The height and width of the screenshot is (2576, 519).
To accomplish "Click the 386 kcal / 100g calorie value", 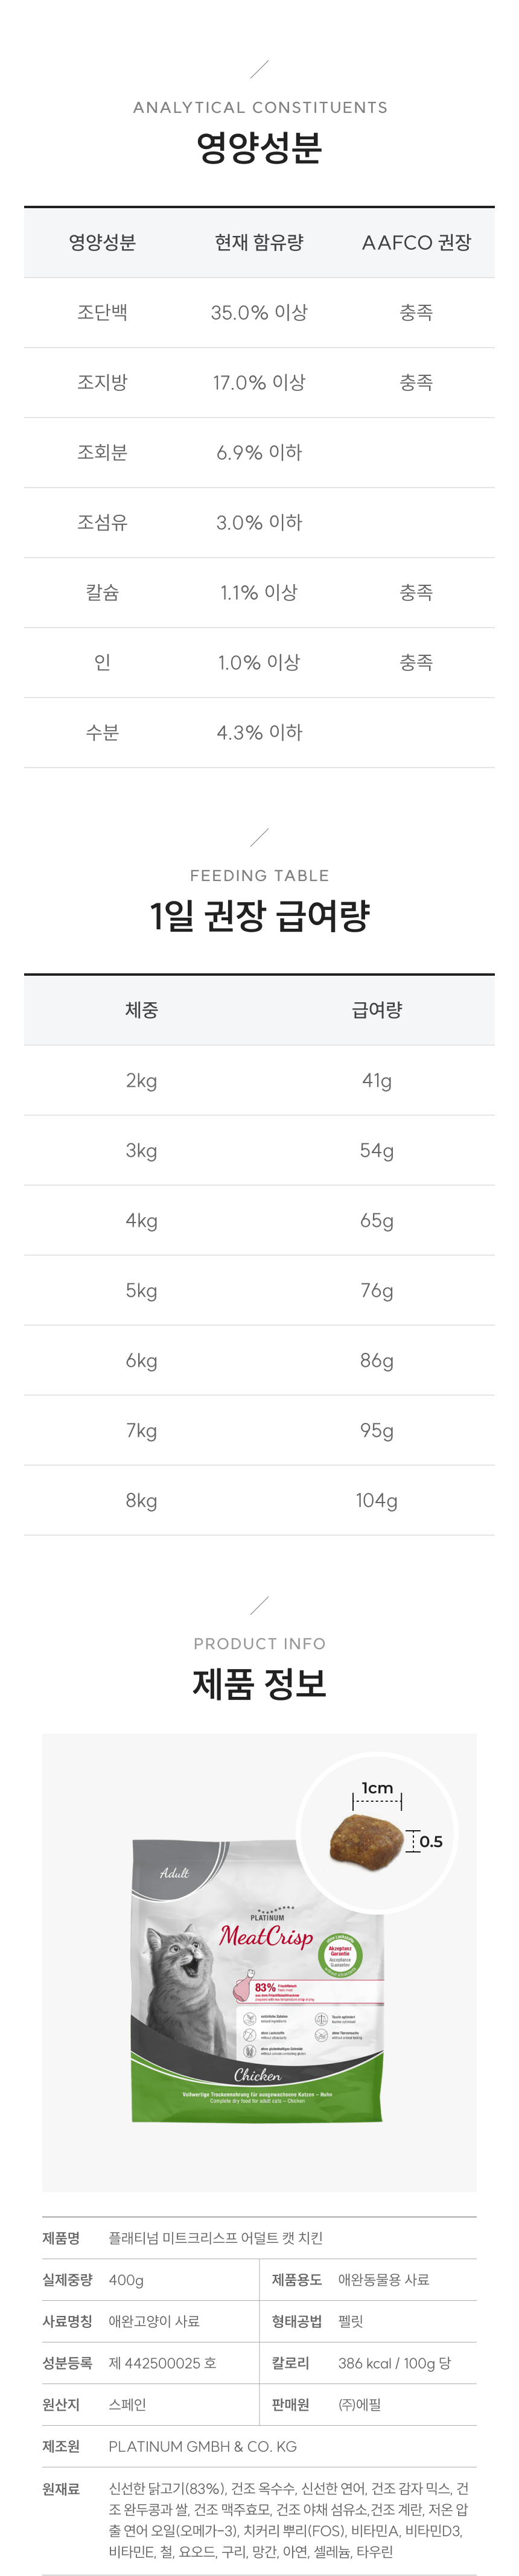I will pyautogui.click(x=394, y=2363).
